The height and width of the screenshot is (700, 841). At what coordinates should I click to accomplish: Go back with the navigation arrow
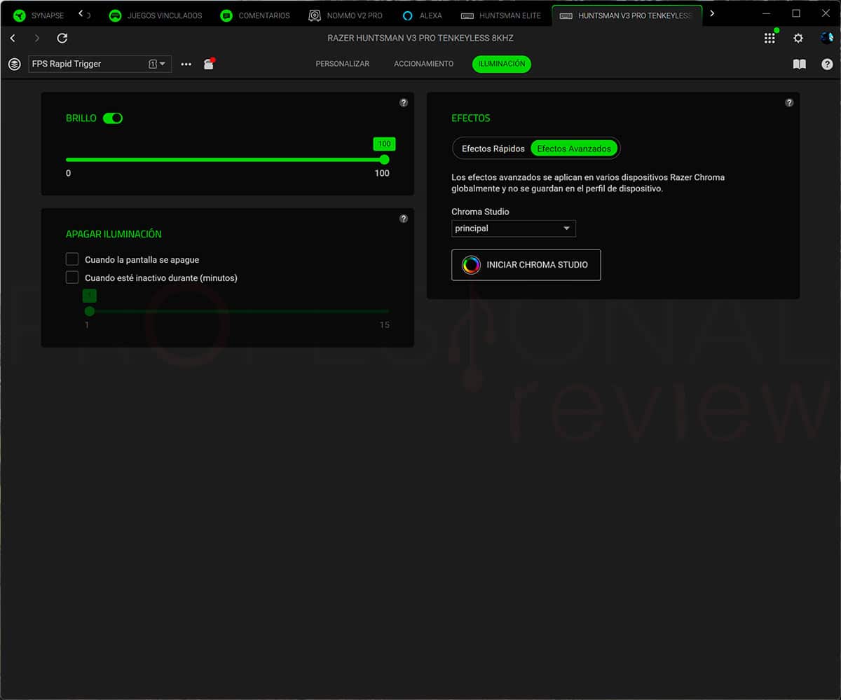click(13, 38)
